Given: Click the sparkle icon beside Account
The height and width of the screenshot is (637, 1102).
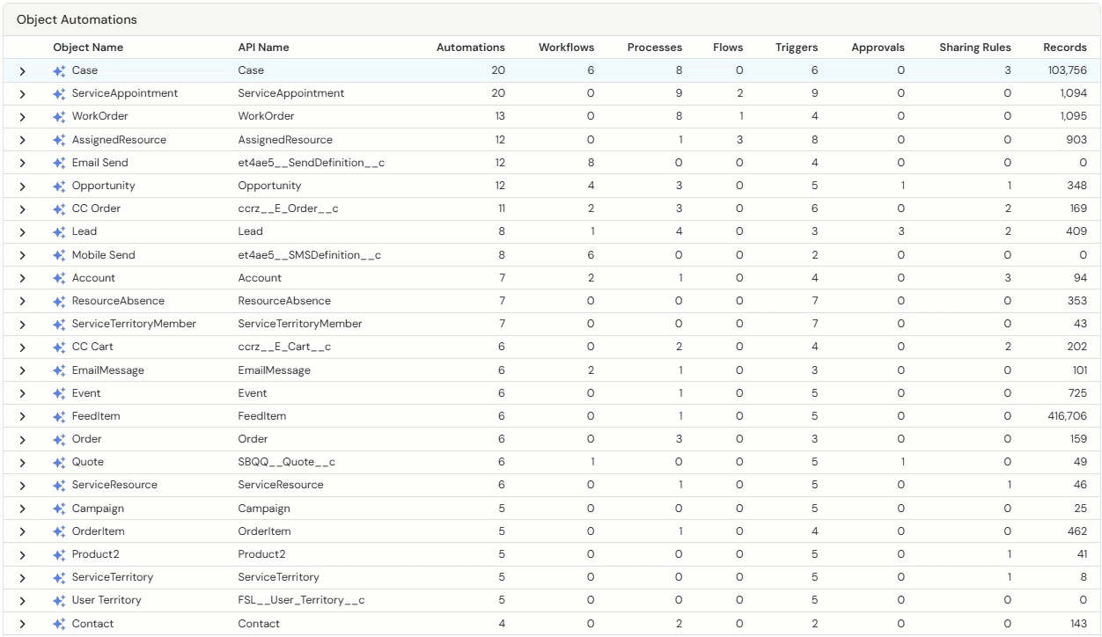Looking at the screenshot, I should pyautogui.click(x=59, y=278).
